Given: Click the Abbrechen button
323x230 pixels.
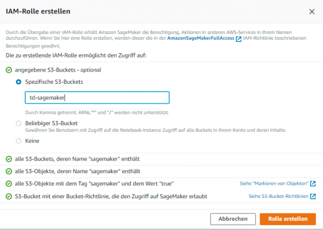Looking at the screenshot, I should point(233,219).
